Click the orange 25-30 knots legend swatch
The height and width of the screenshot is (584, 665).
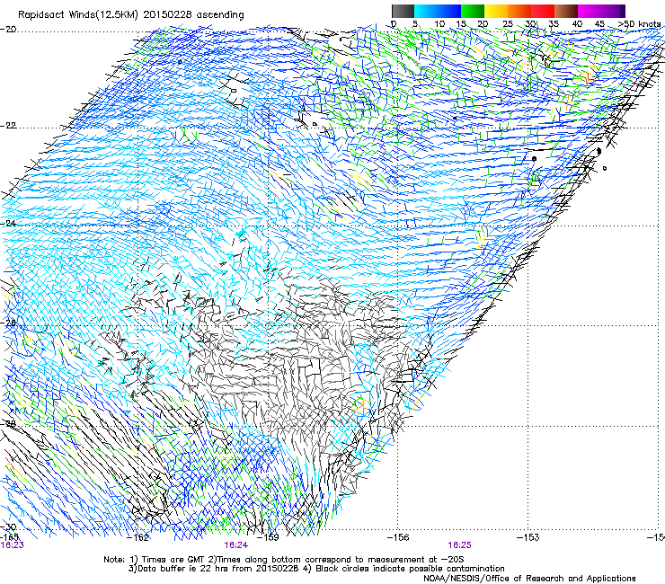click(x=519, y=11)
